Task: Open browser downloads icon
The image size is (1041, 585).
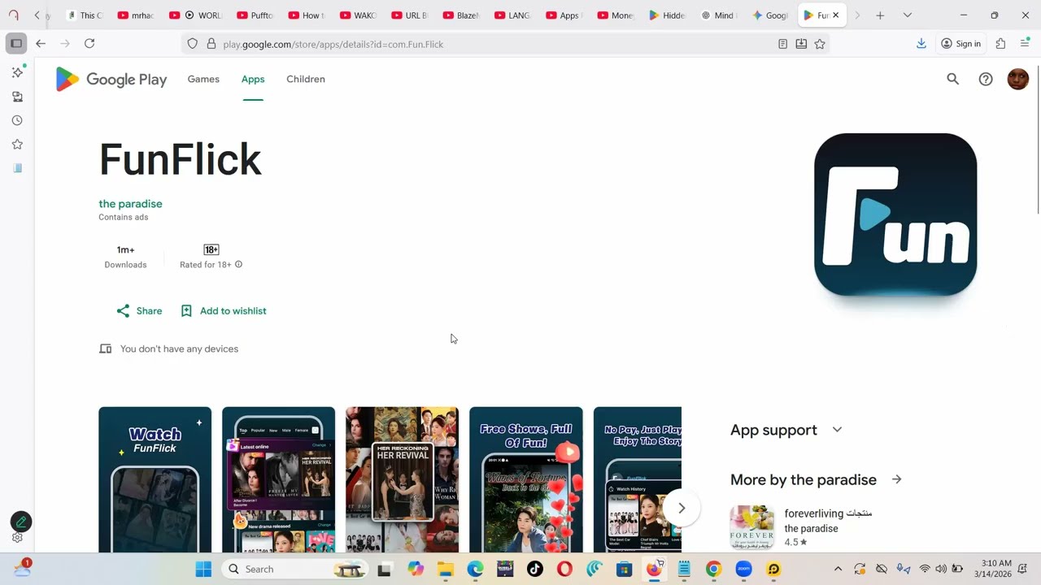Action: 921,44
